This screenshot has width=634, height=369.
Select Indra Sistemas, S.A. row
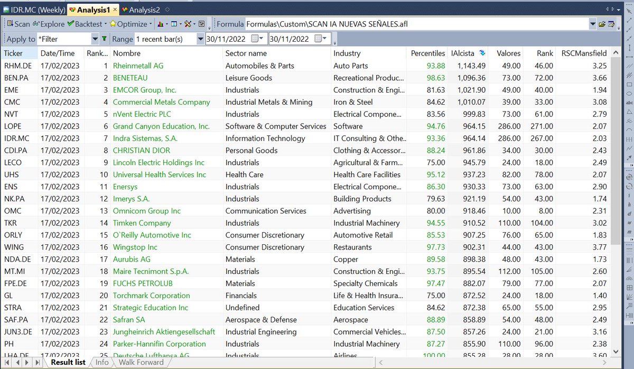[304, 138]
